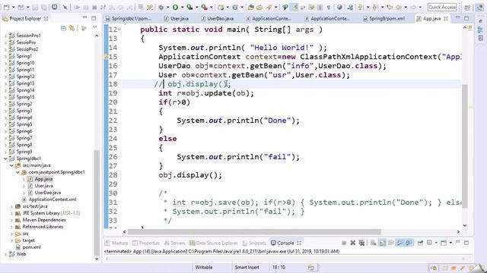Minimize the Project Explorer view
The image size is (487, 273).
point(84,18)
